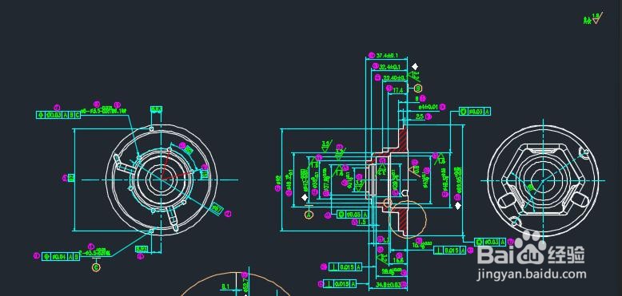Select the 1.5 dimension text
Screen dimensions: 622x296
(x=362, y=223)
